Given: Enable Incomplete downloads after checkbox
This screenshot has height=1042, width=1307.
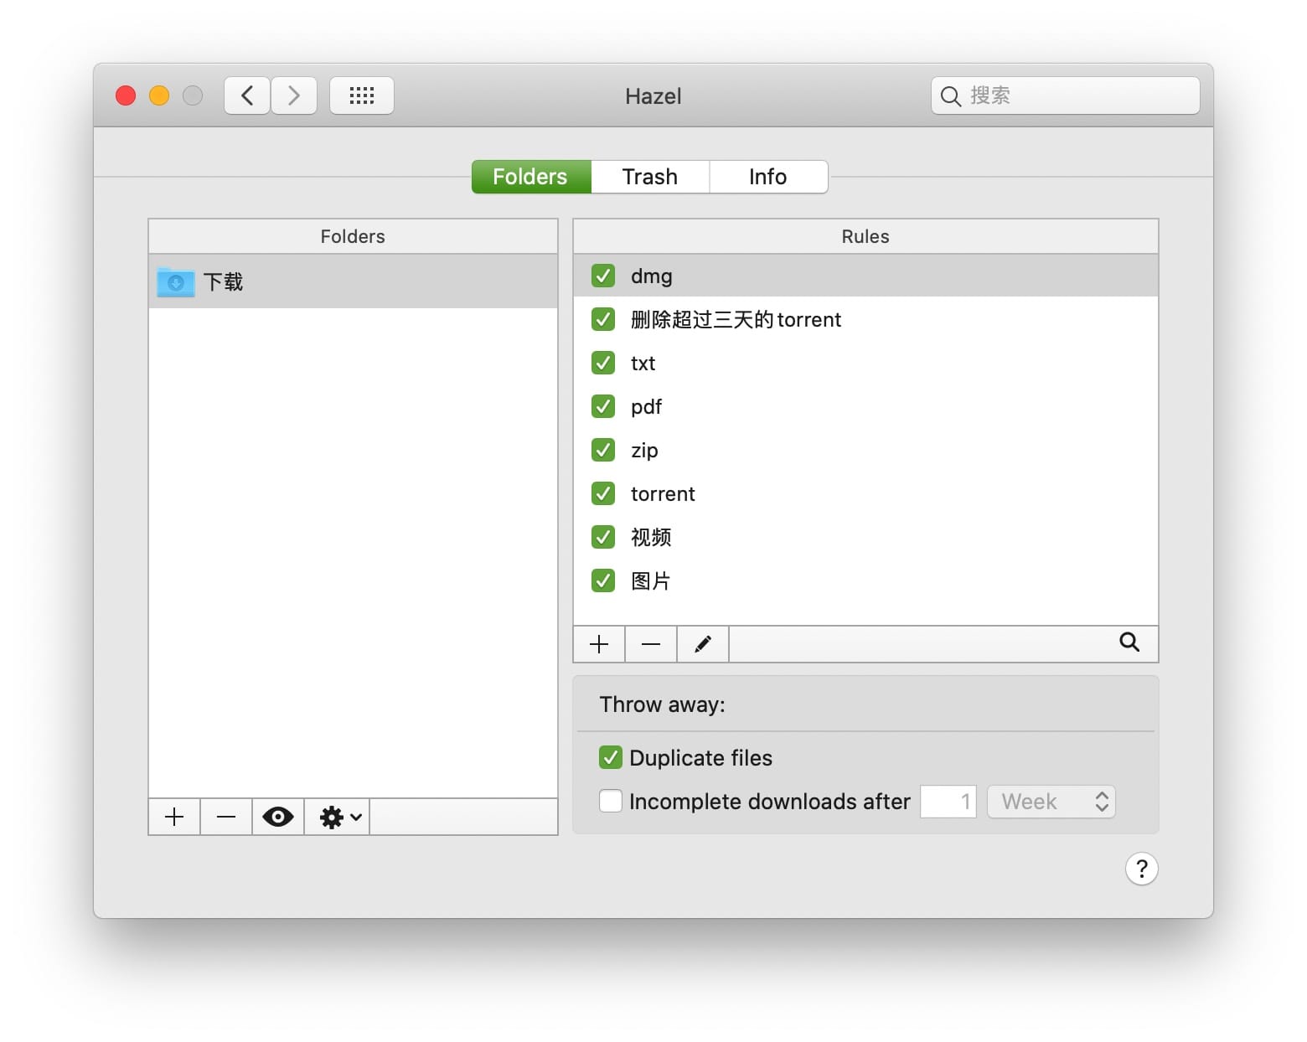Looking at the screenshot, I should coord(611,802).
